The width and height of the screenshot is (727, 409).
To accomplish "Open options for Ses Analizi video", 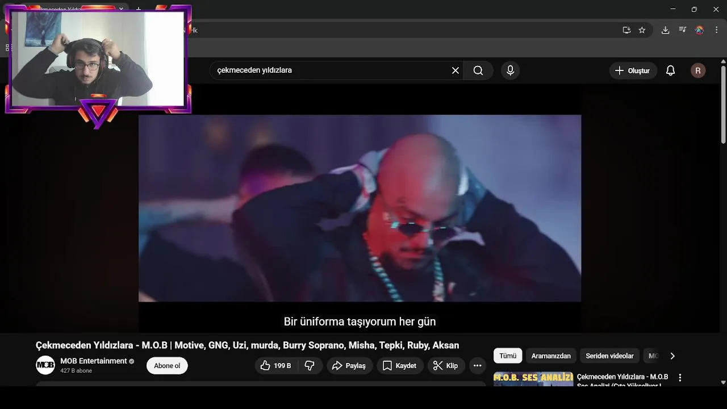I will [680, 378].
